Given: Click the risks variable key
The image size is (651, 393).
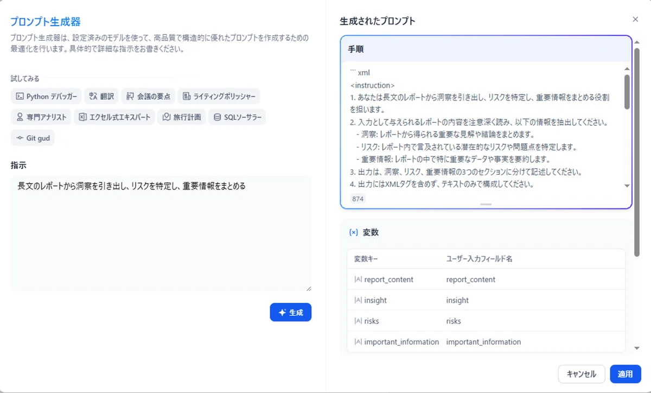Looking at the screenshot, I should (372, 321).
